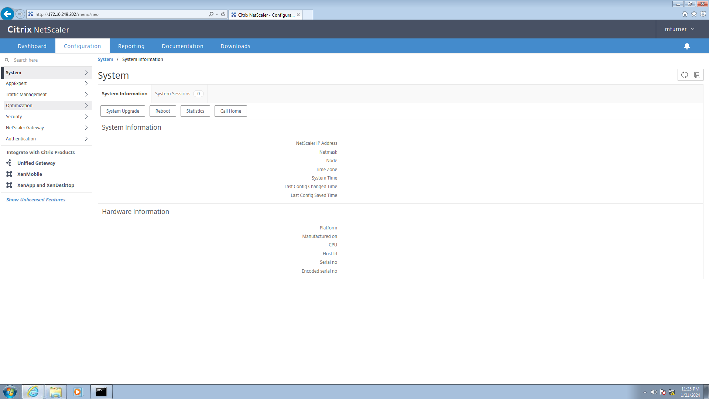Open the notifications bell in the blue navbar

pyautogui.click(x=687, y=46)
